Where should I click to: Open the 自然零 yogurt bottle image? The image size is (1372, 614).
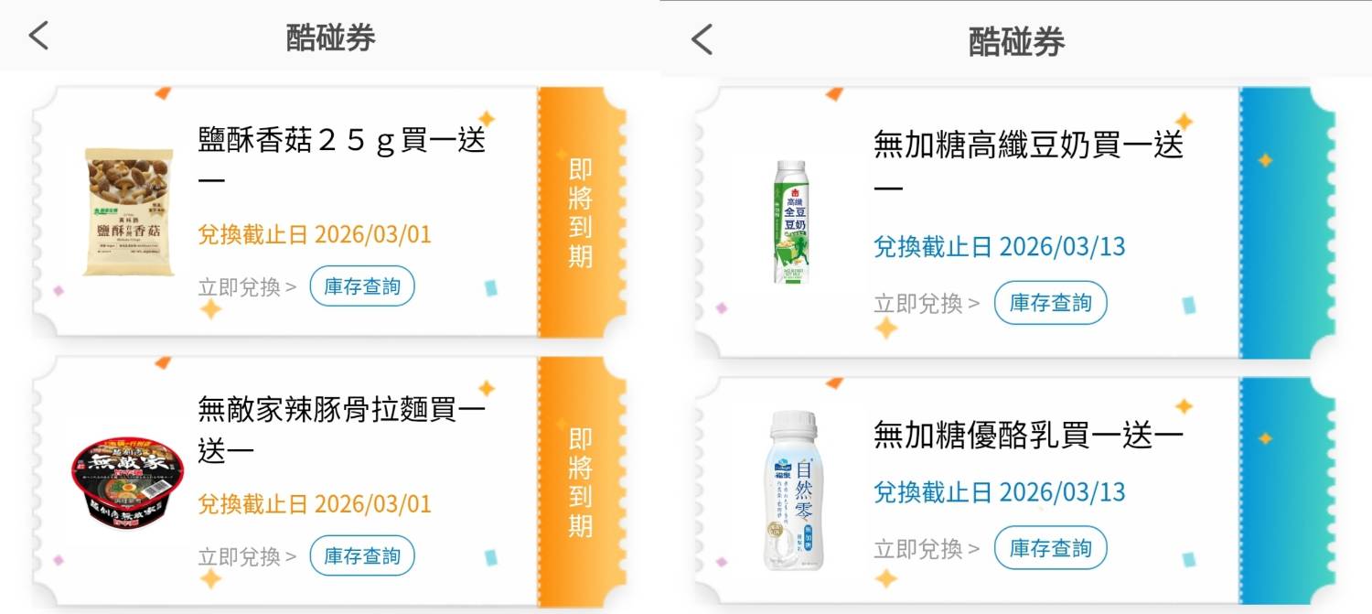[x=793, y=490]
